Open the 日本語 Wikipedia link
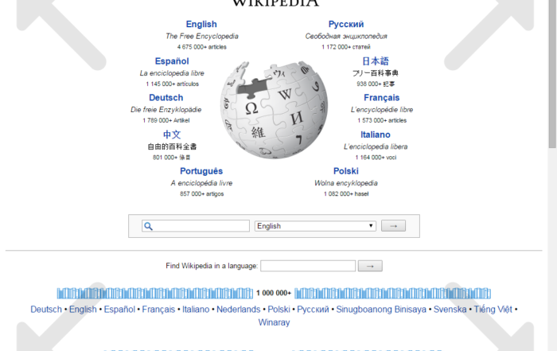This screenshot has width=557, height=351. (376, 61)
